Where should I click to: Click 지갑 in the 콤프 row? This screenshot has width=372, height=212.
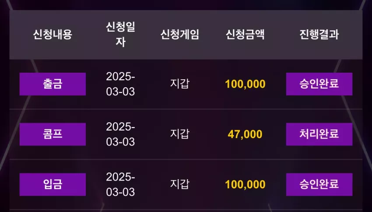[179, 134]
